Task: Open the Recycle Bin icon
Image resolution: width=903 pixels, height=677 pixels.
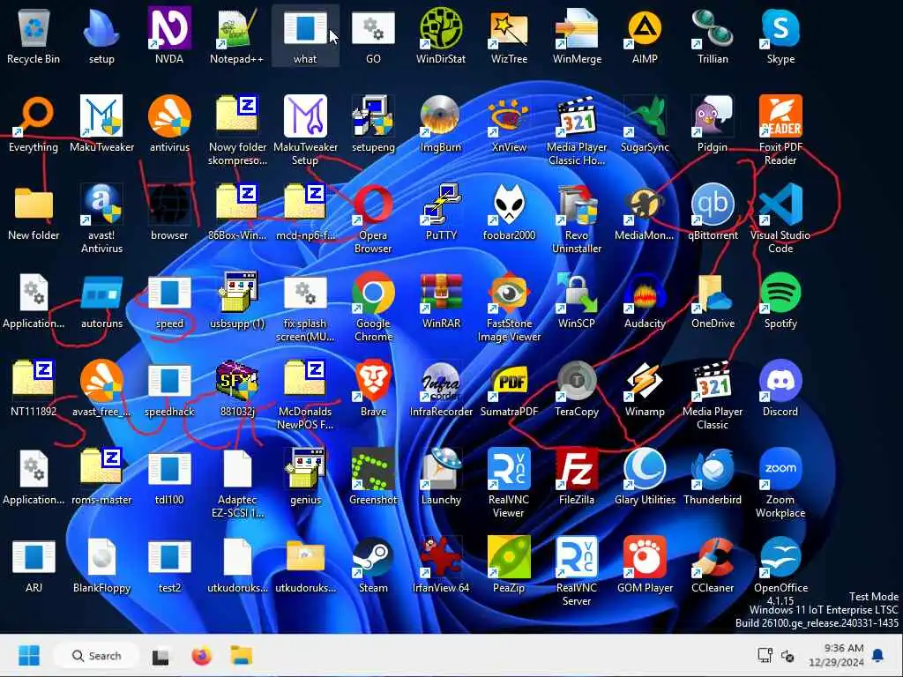Action: (x=34, y=29)
